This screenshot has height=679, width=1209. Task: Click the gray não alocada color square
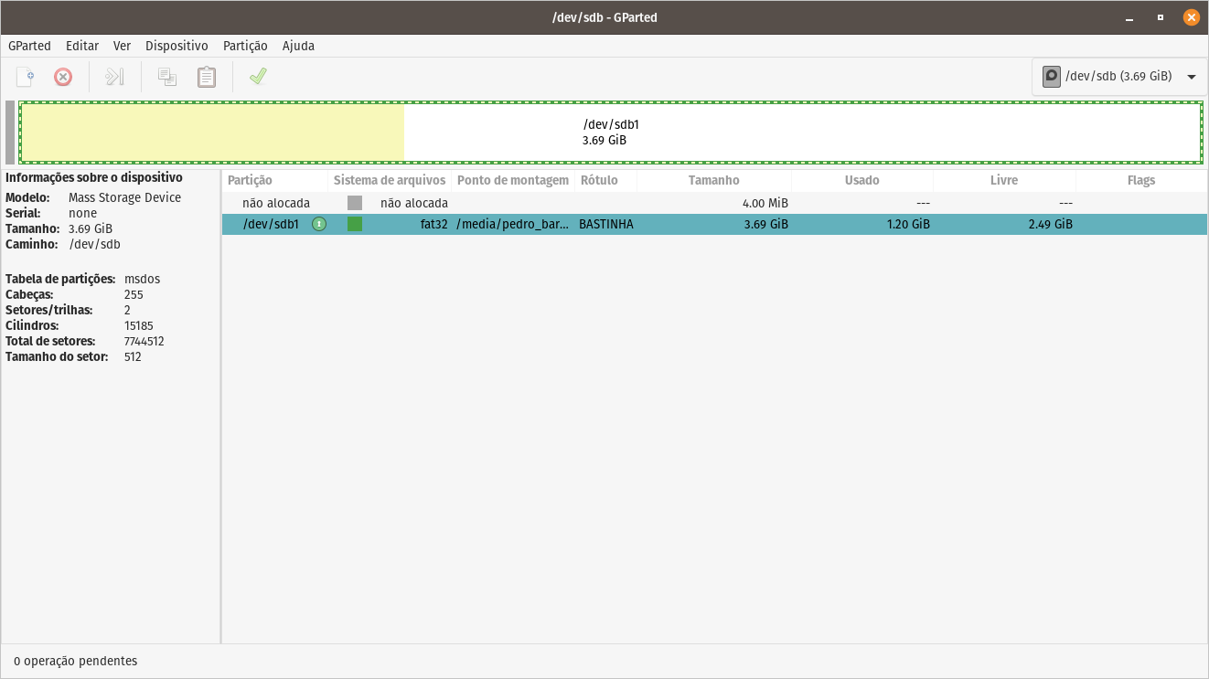(355, 203)
